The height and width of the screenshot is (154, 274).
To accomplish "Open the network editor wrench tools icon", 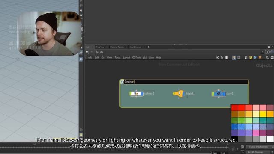I will pos(217,57).
